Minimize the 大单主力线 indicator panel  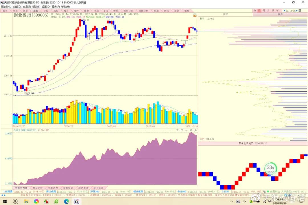[187, 130]
